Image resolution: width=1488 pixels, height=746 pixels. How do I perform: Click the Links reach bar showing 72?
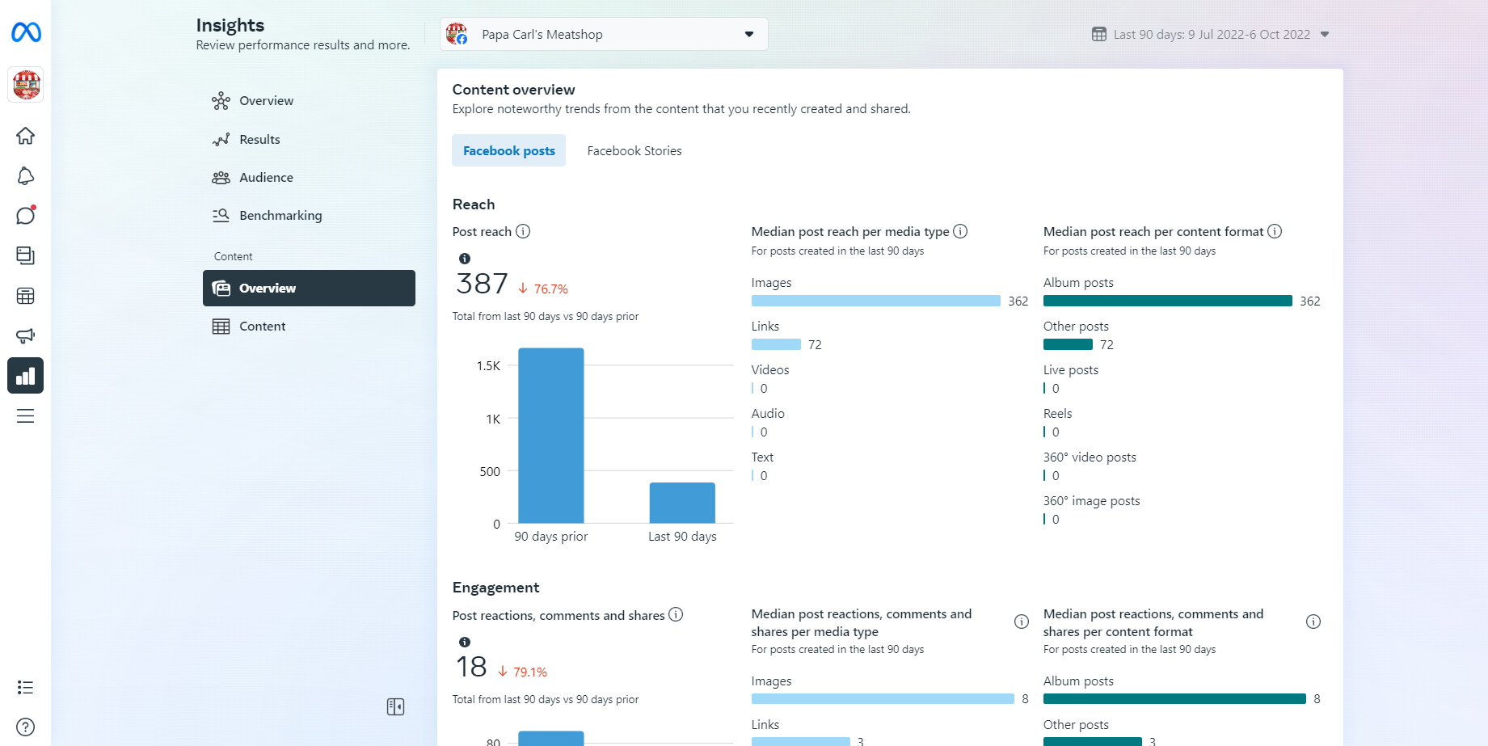[x=776, y=344]
